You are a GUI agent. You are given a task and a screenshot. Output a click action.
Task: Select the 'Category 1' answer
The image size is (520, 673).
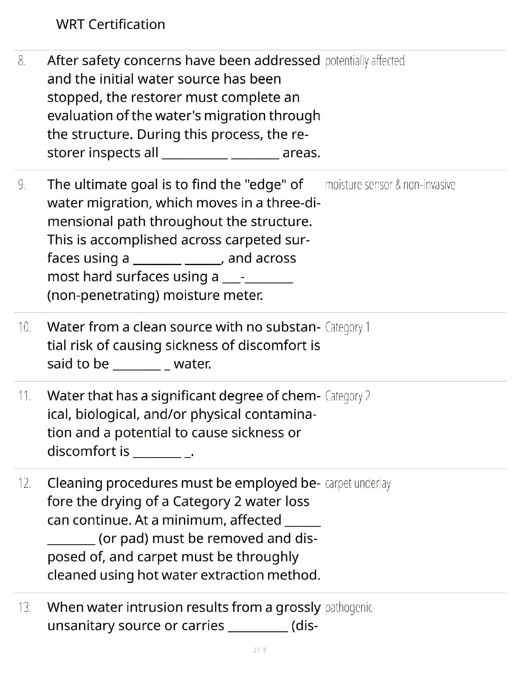point(348,327)
